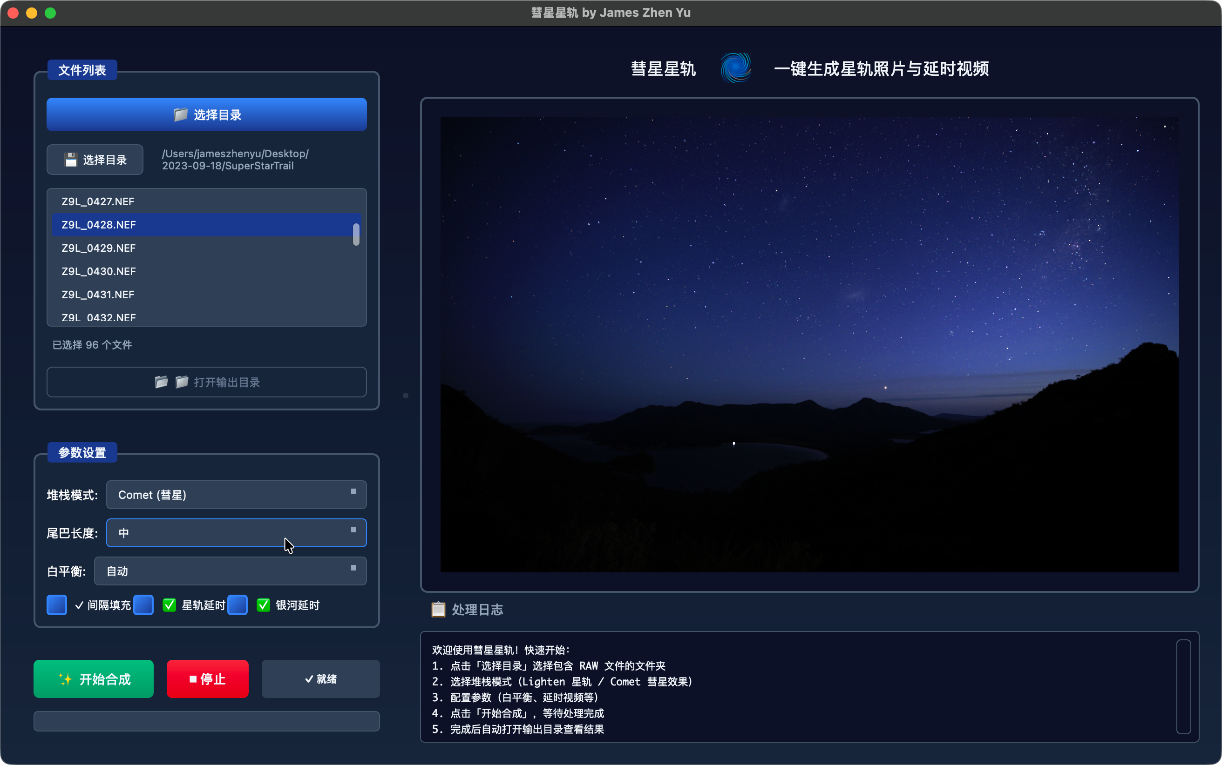Click the progress bar below the buttons
The image size is (1222, 765).
coord(206,721)
